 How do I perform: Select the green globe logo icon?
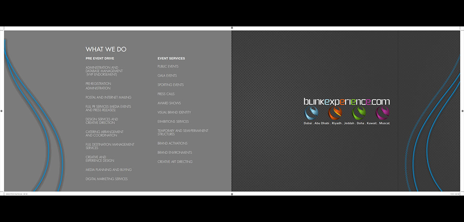[x=359, y=114]
